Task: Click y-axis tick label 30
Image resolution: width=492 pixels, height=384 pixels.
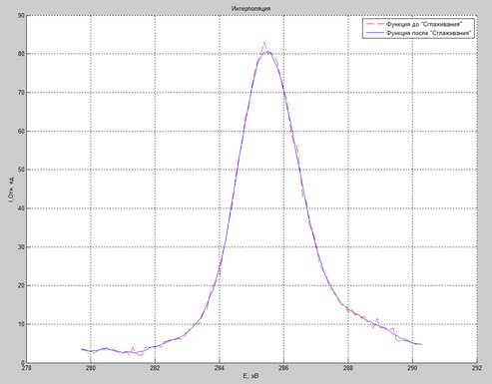Action: pyautogui.click(x=21, y=247)
